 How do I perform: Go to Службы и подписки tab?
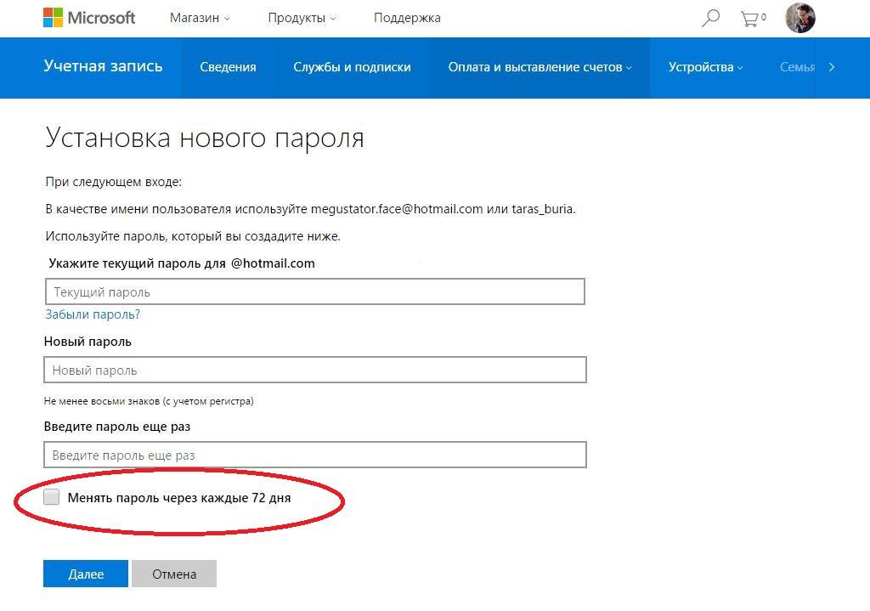click(352, 67)
